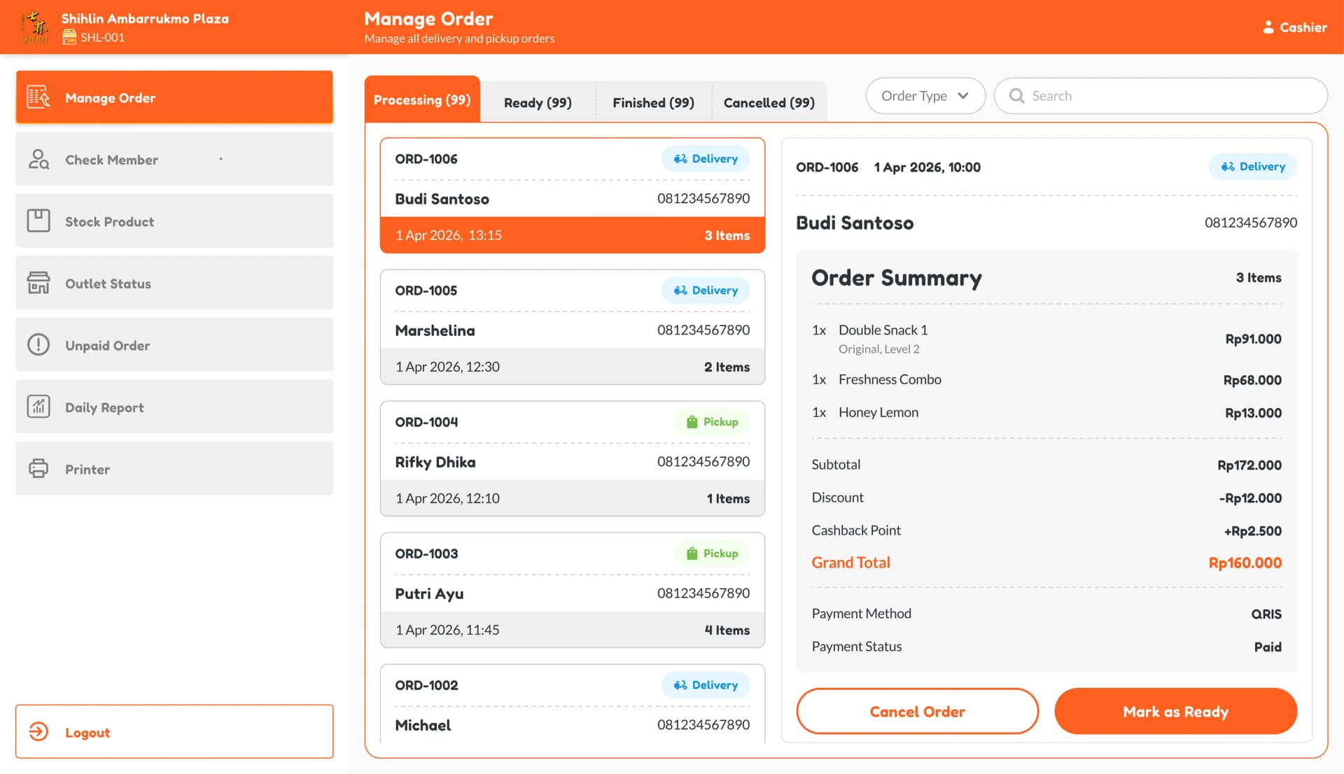Open Outlet Status storefront icon
The image size is (1344, 774).
pos(38,283)
